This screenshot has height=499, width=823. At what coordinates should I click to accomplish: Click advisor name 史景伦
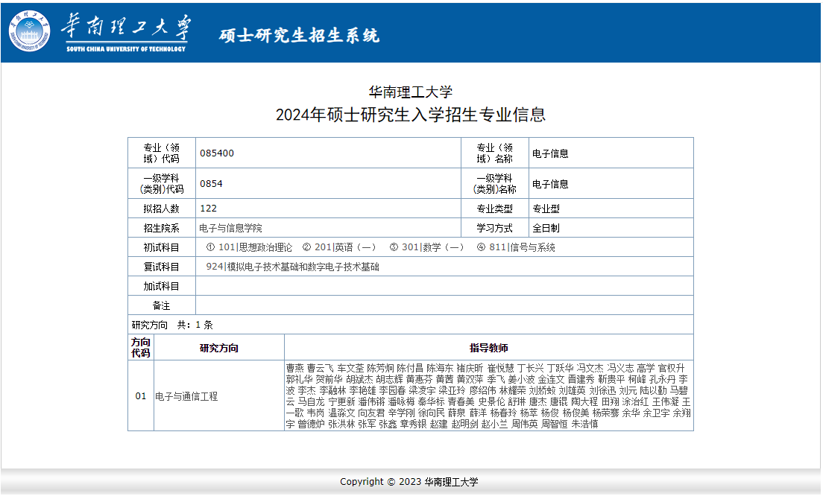click(x=491, y=401)
